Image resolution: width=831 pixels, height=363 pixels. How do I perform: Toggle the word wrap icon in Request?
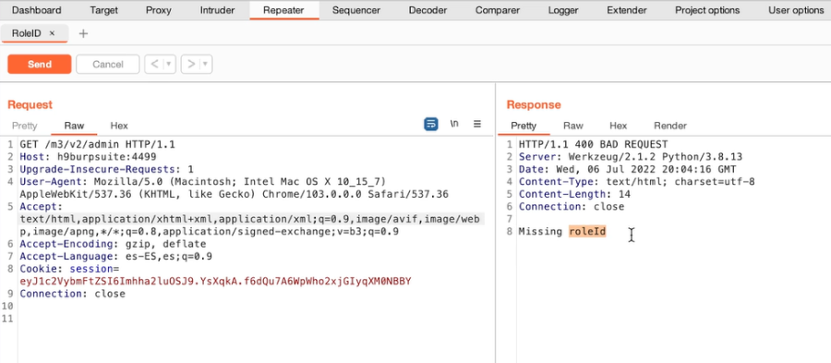coord(431,124)
